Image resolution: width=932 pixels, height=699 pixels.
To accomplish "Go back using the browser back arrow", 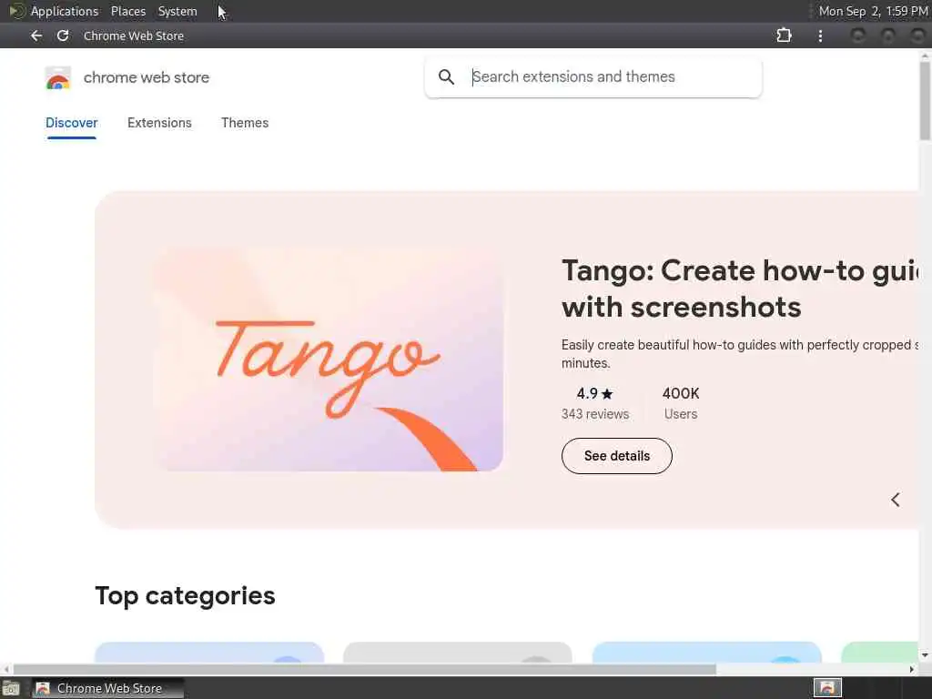I will click(x=36, y=35).
